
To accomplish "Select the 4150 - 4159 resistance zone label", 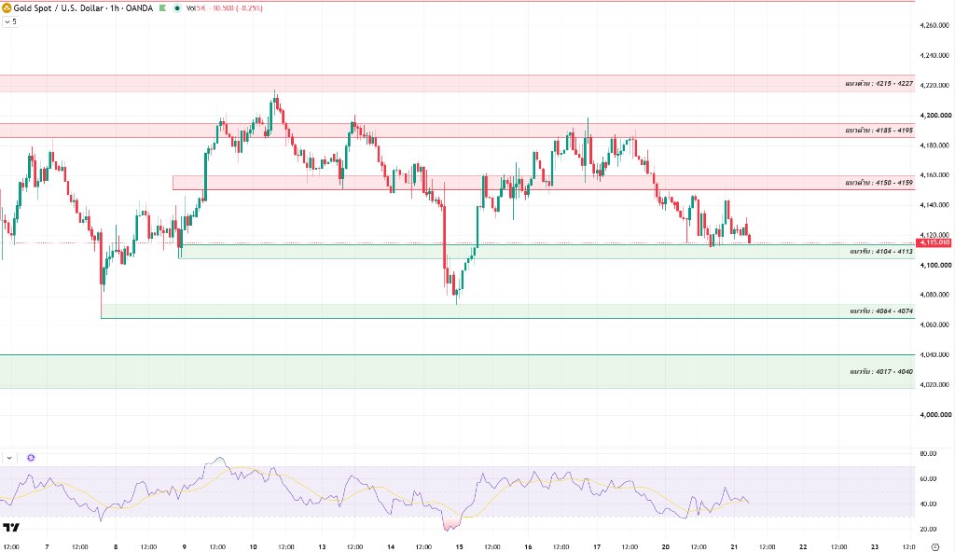I will tap(879, 183).
